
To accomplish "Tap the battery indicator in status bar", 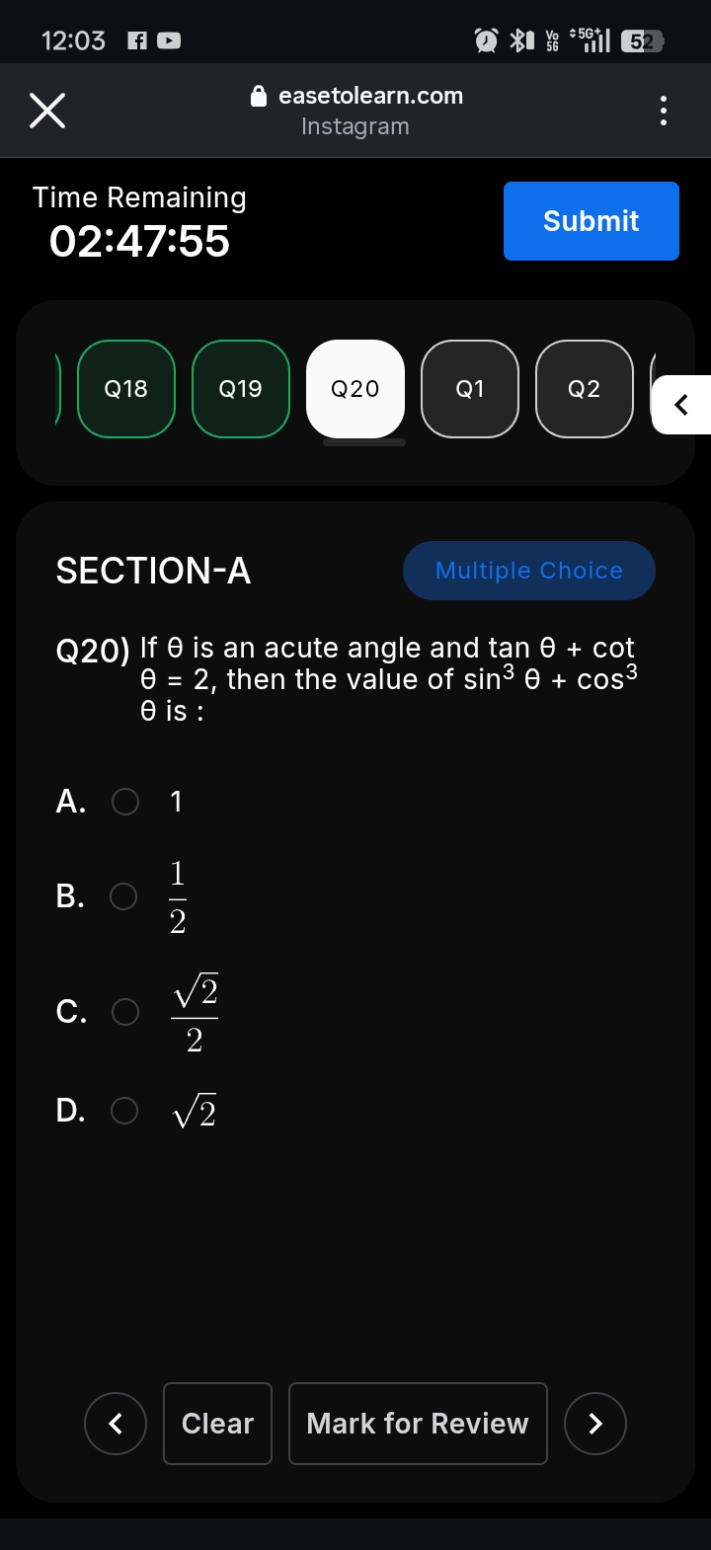I will 642,40.
